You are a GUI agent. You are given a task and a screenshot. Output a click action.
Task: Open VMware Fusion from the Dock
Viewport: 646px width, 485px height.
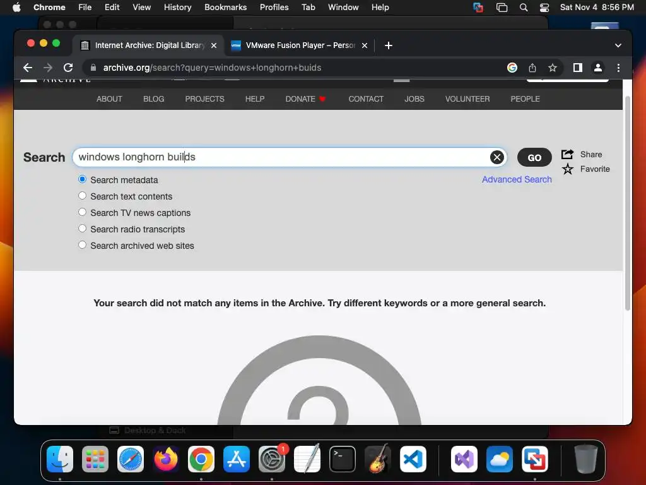(x=535, y=459)
